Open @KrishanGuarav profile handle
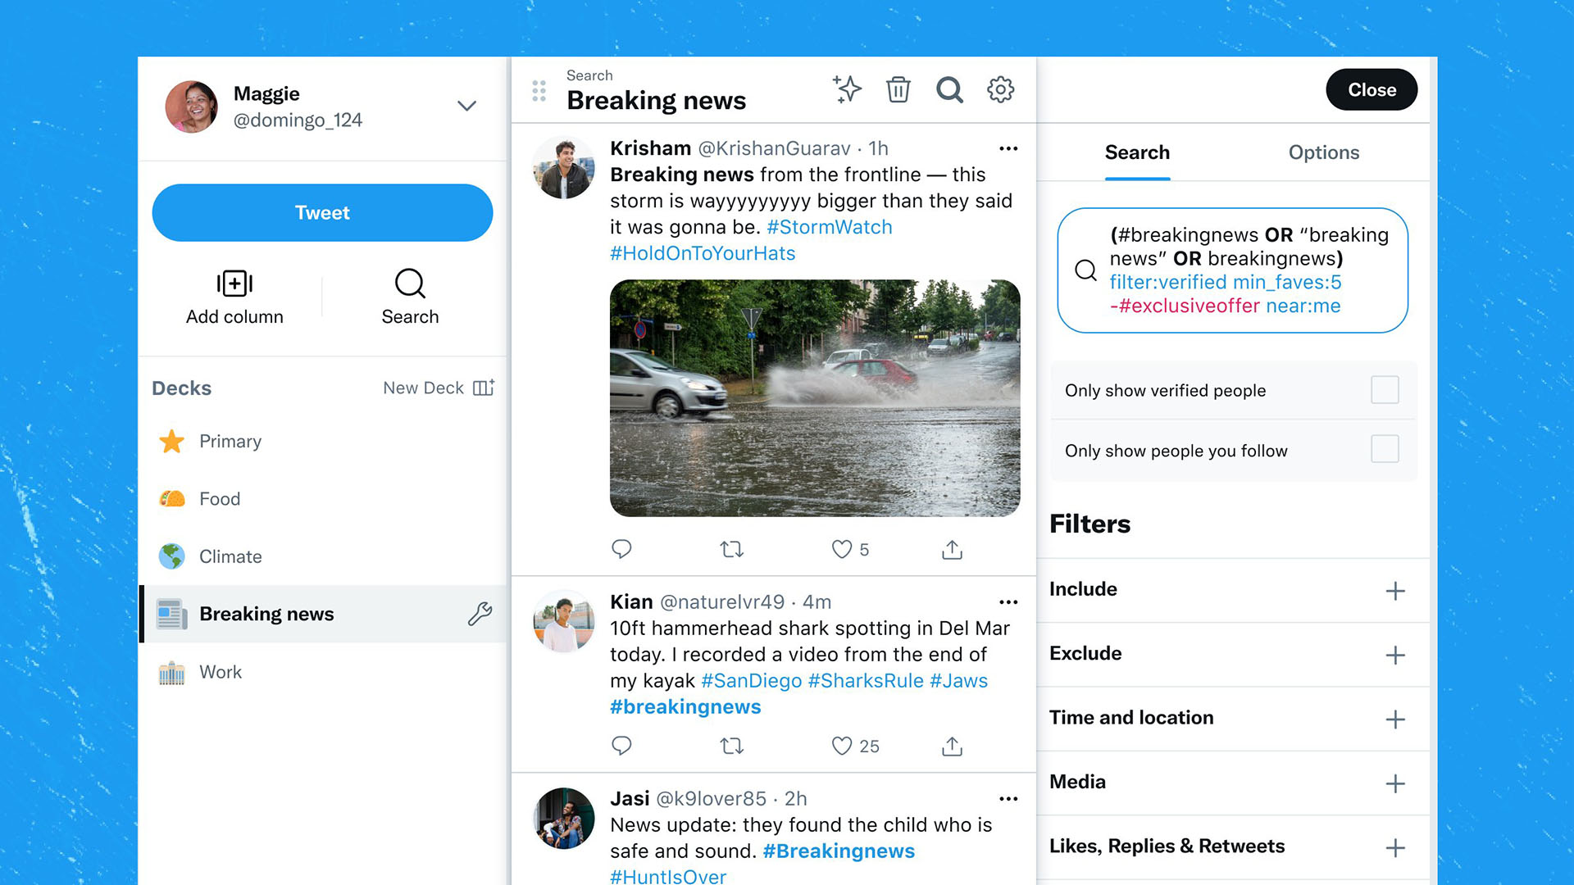The width and height of the screenshot is (1574, 885). [774, 148]
